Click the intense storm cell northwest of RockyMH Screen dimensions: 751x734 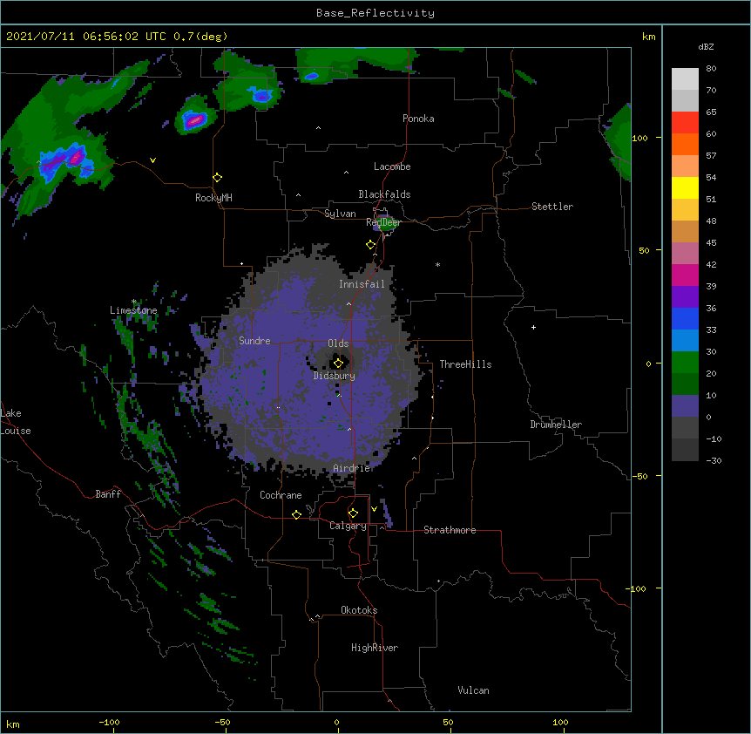point(194,119)
